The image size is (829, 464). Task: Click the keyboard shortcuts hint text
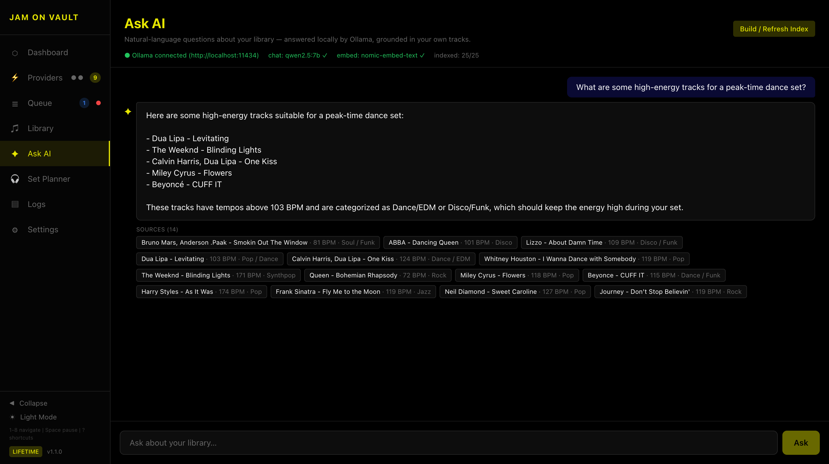(47, 434)
